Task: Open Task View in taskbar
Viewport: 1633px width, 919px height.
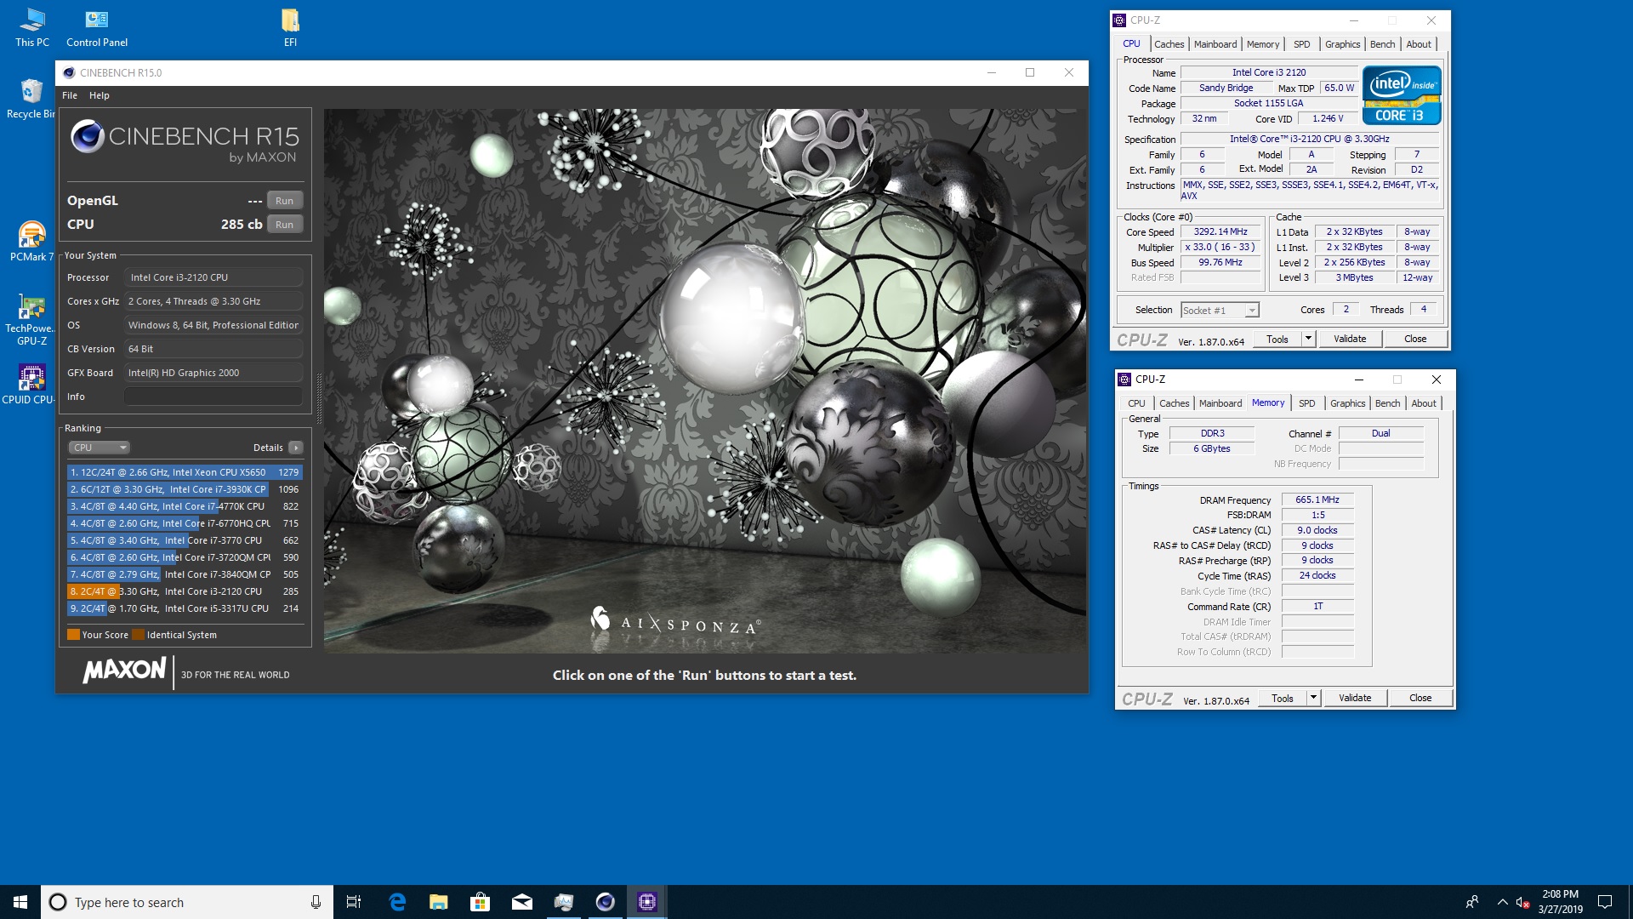Action: (354, 902)
